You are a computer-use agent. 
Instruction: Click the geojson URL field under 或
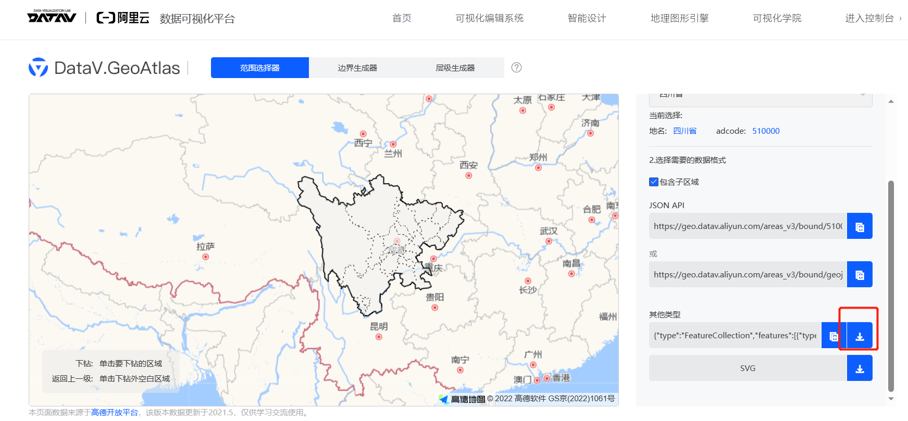[748, 274]
